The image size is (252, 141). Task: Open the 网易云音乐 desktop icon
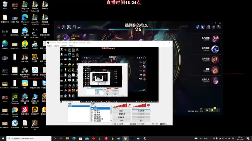25,111
